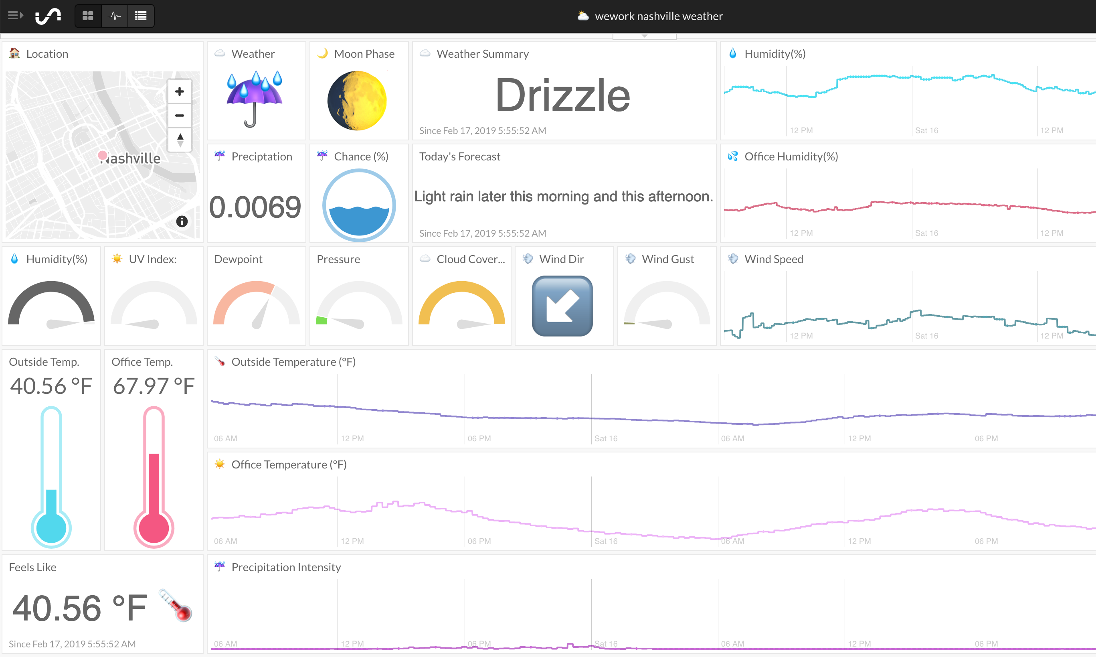This screenshot has width=1096, height=657.
Task: Click the wind face icon next to Wind Speed
Action: point(732,259)
